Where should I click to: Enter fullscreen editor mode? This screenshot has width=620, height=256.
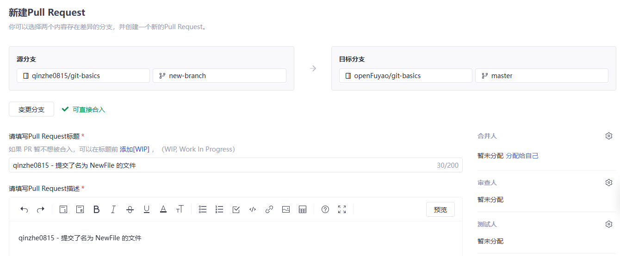(x=342, y=209)
